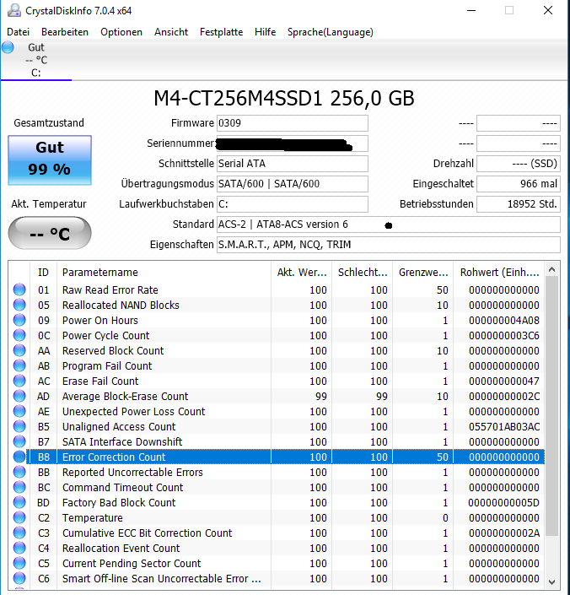Click the Firmware field showing 0309

click(293, 123)
